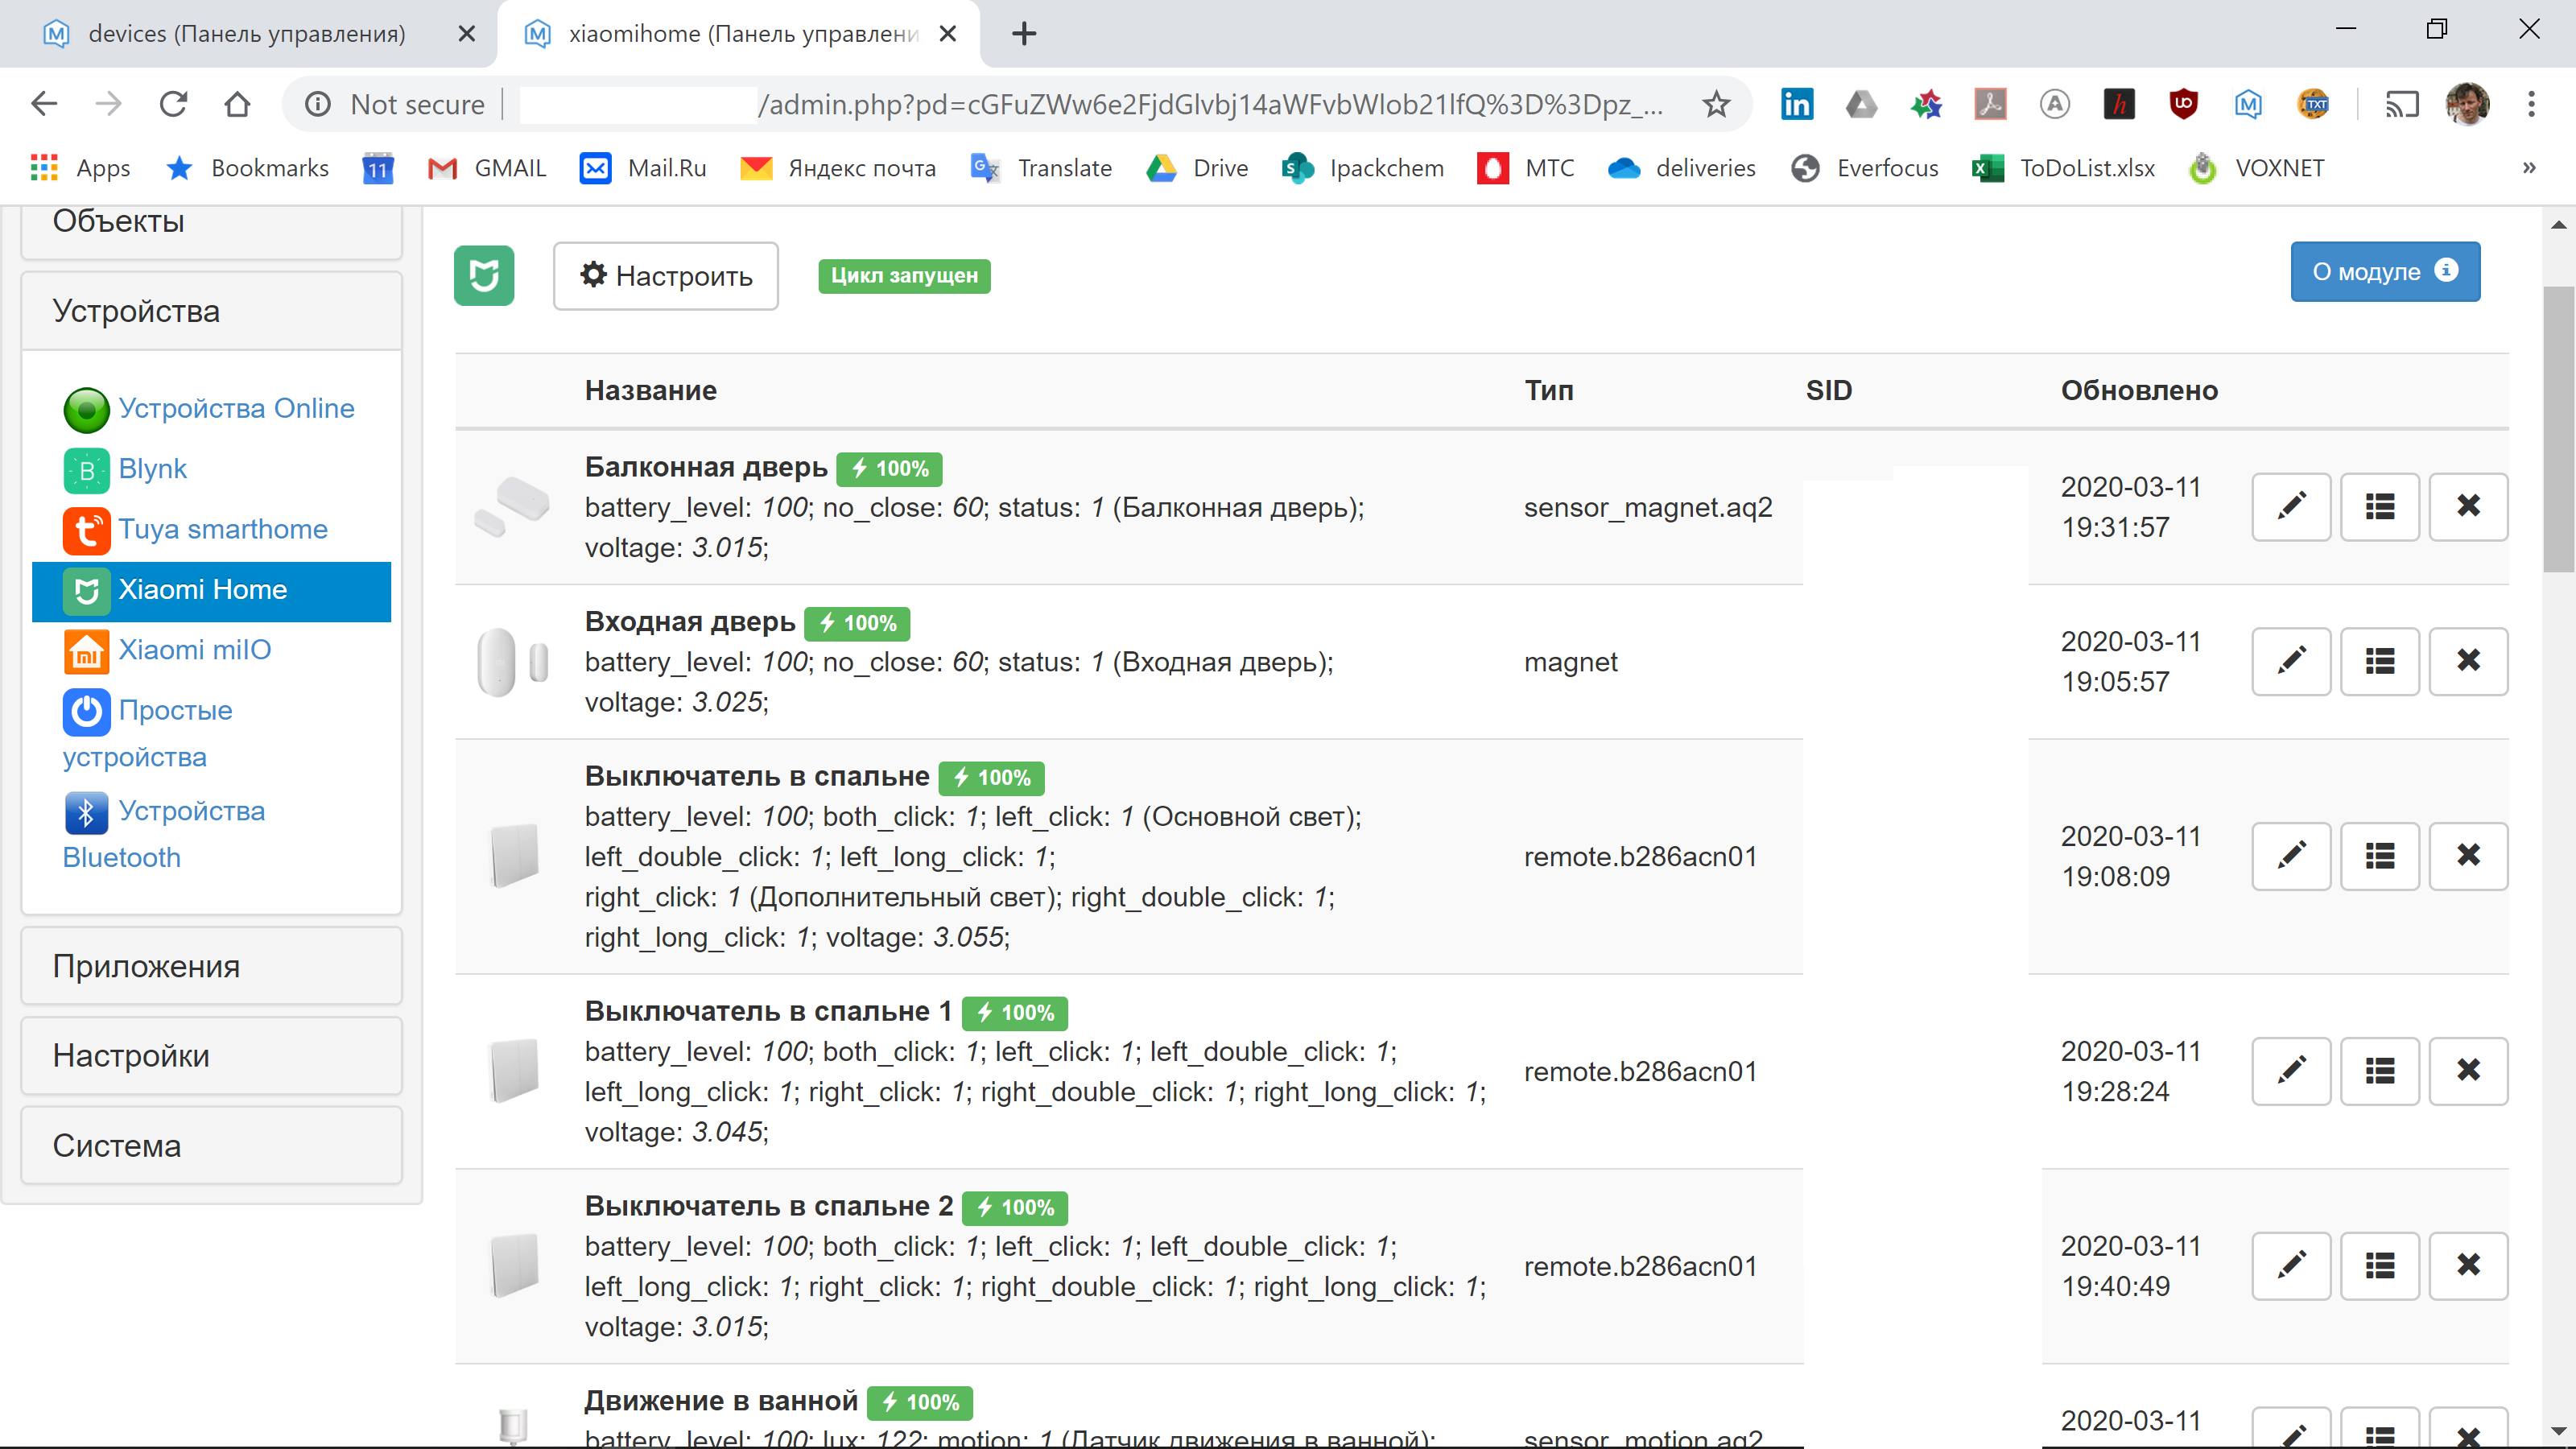Click inside the browser address bar
The height and width of the screenshot is (1449, 2576).
(x=1100, y=103)
